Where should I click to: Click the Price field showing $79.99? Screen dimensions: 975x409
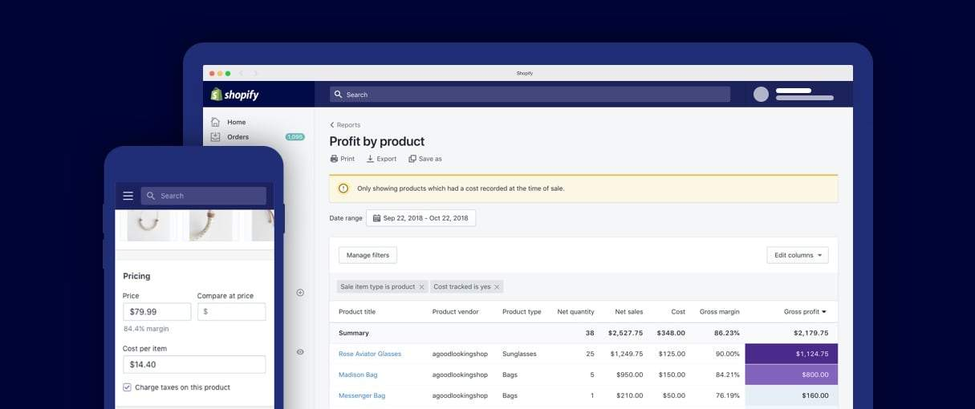click(x=156, y=312)
